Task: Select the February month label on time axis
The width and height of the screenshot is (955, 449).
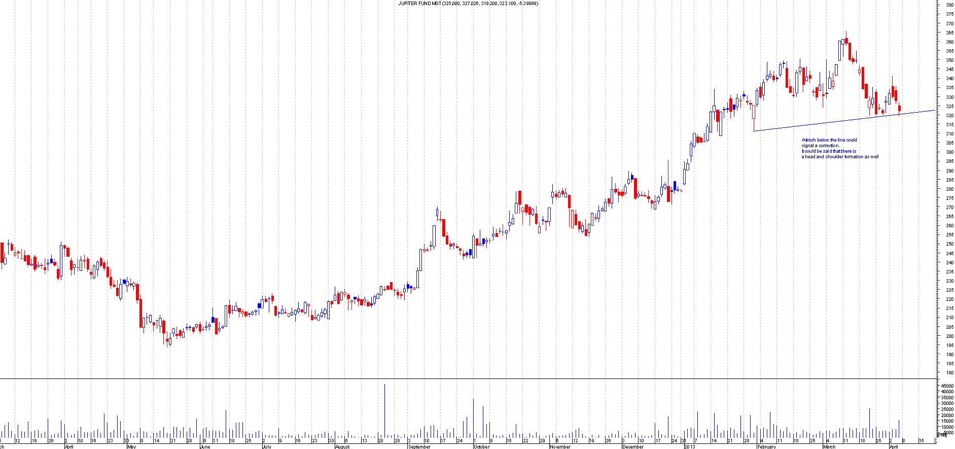Action: (x=766, y=447)
